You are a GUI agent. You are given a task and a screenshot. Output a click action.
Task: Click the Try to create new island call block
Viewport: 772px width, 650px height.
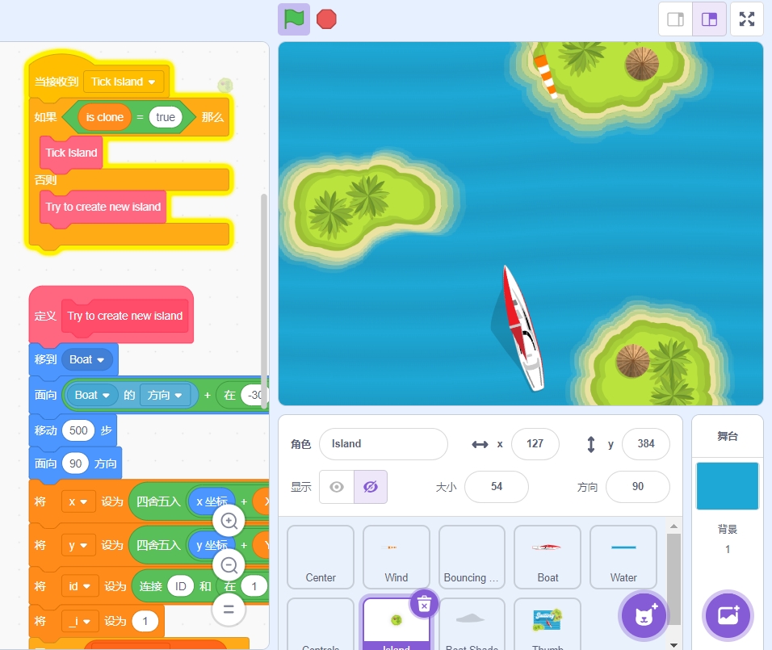[x=103, y=207]
